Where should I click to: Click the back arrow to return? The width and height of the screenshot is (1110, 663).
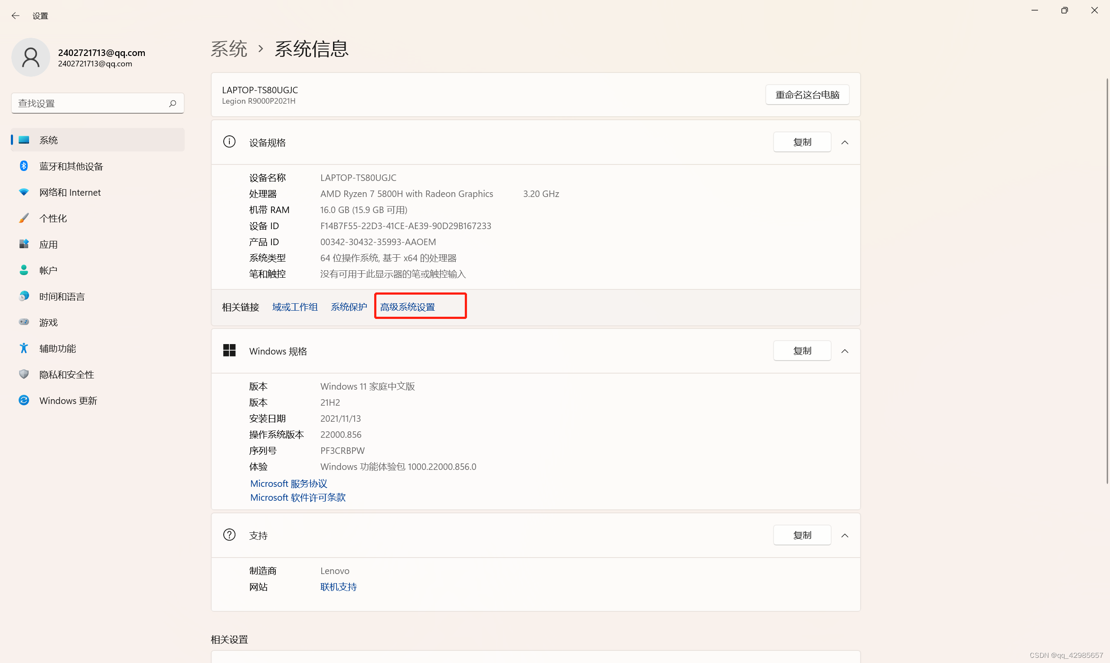[16, 15]
